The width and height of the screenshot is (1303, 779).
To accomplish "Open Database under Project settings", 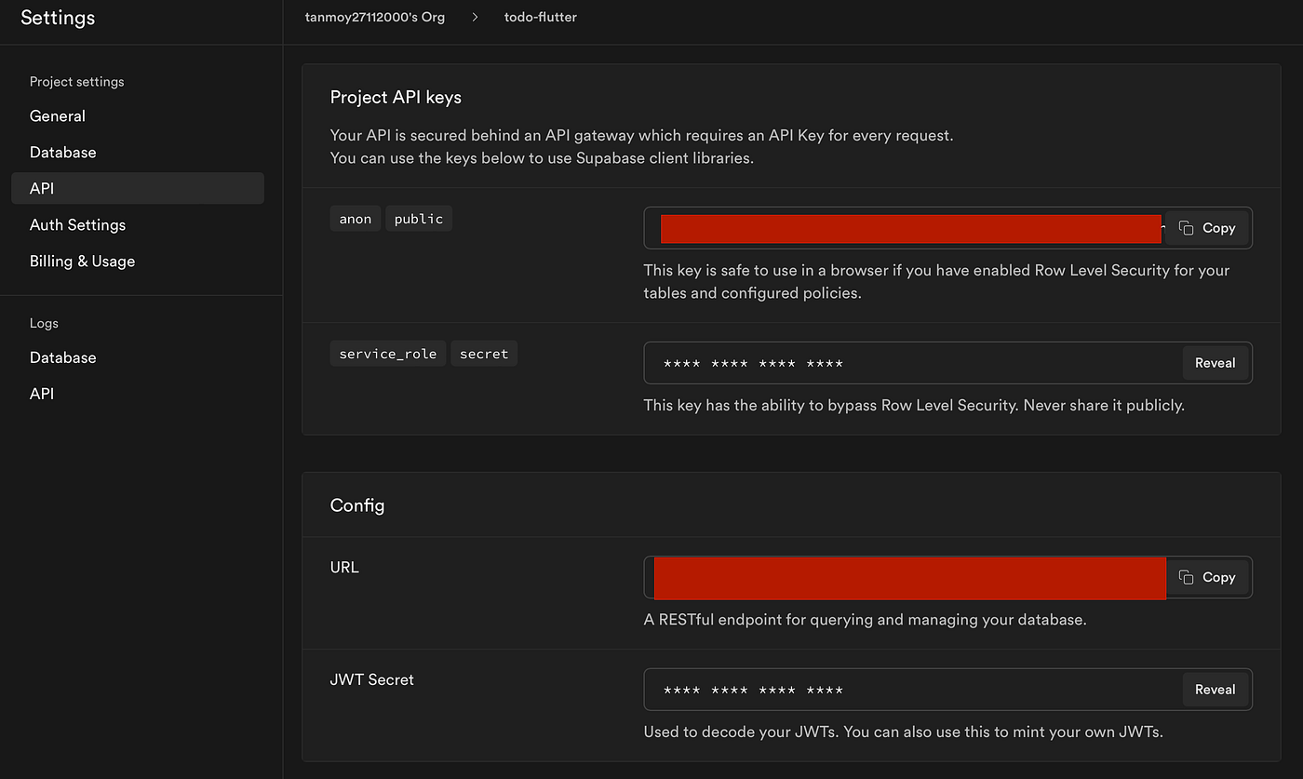I will (x=63, y=153).
